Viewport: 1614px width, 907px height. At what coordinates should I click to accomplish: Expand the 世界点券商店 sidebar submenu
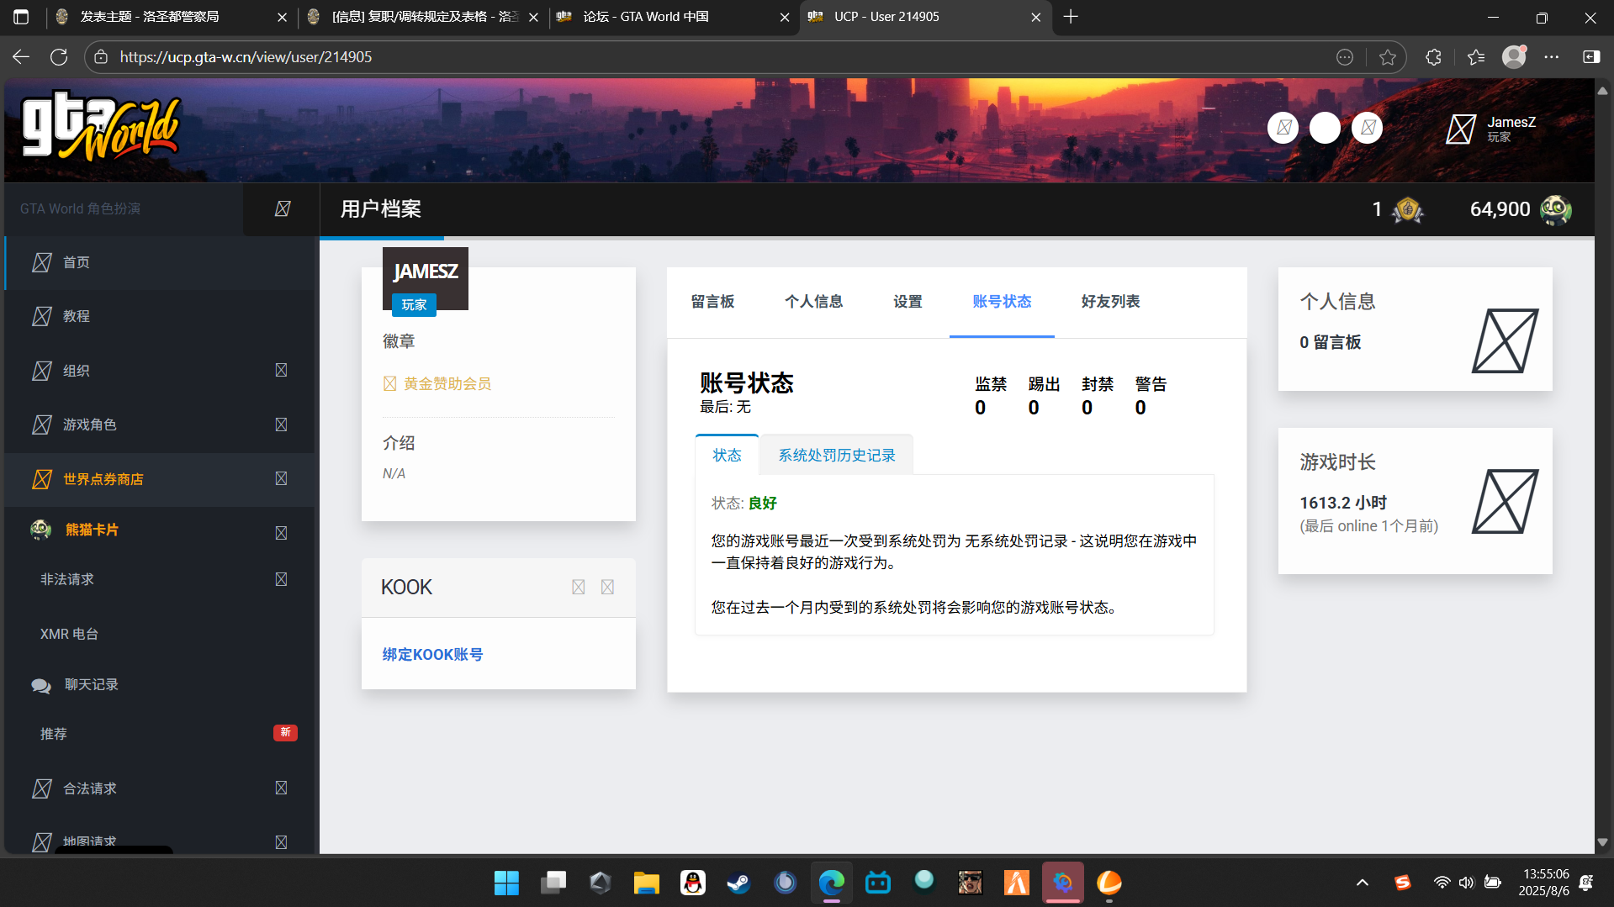click(x=281, y=478)
